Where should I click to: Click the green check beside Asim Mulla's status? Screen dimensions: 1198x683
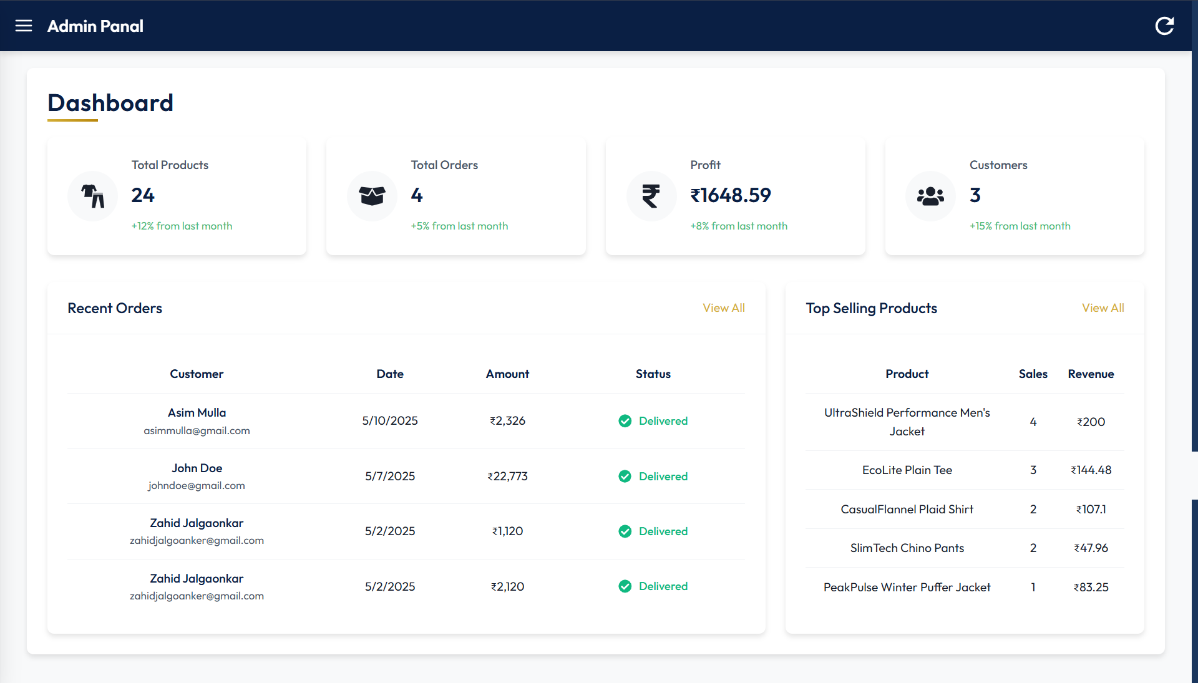click(x=625, y=421)
